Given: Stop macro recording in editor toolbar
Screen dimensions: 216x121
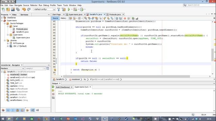Looking at the screenshot, I should pyautogui.click(x=129, y=18).
